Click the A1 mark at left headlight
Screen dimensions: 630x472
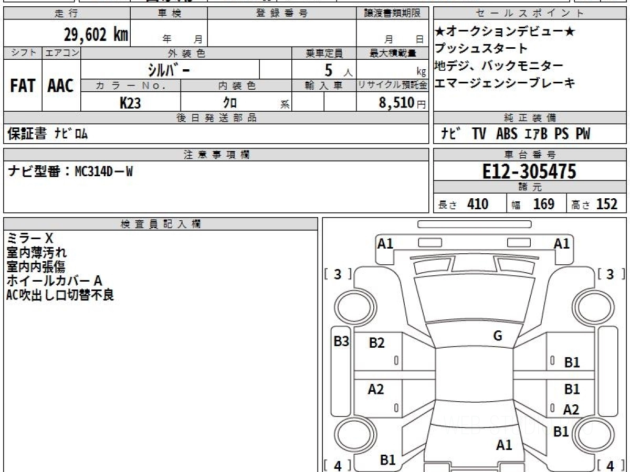385,243
